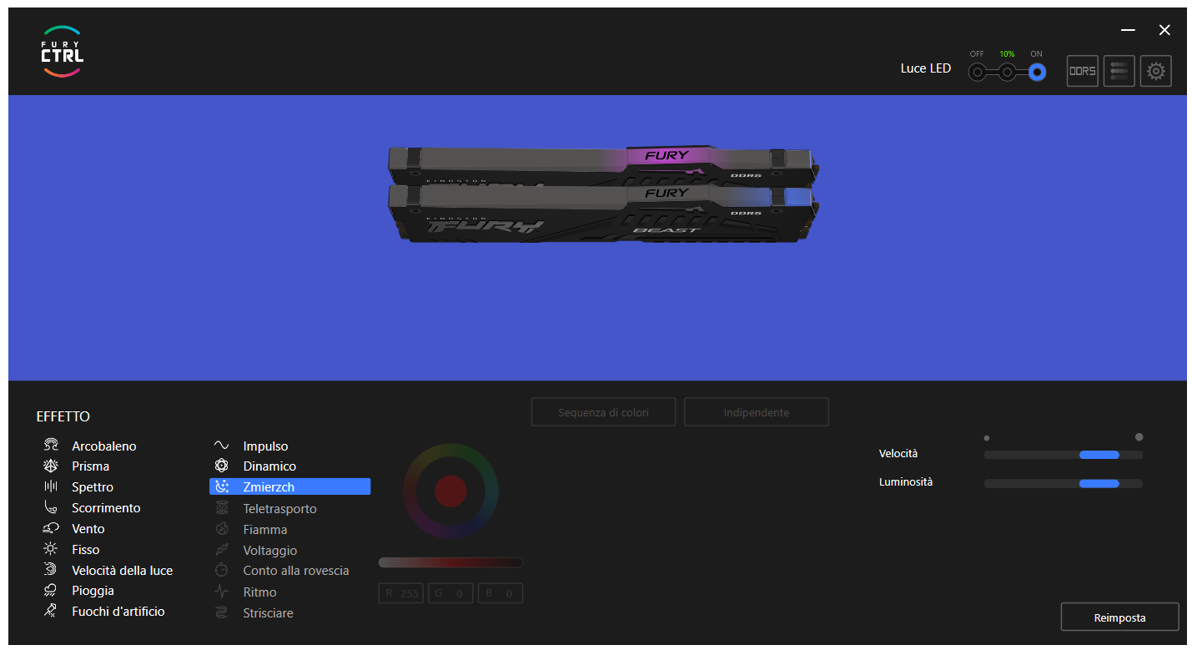Click the Arcobaleno effect icon
The width and height of the screenshot is (1192, 650).
pos(51,446)
